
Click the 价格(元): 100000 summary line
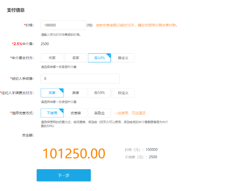[x=141, y=150]
